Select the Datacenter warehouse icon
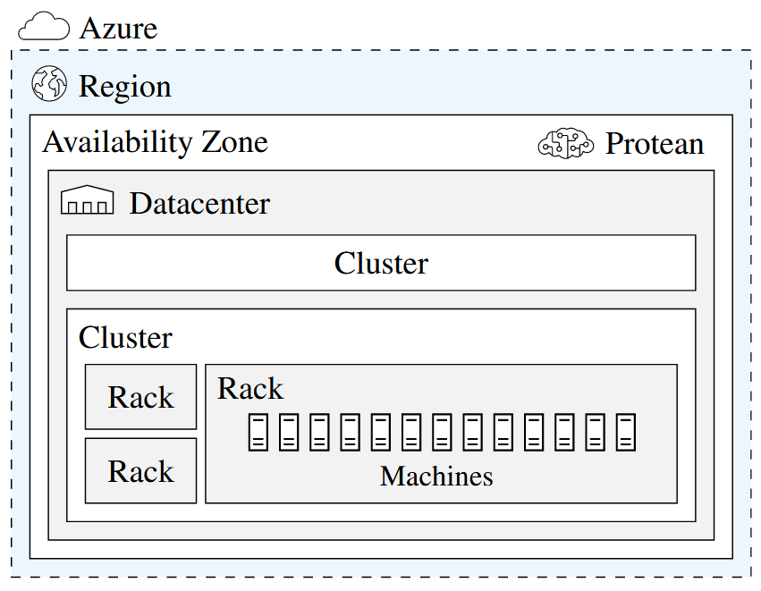 (87, 201)
